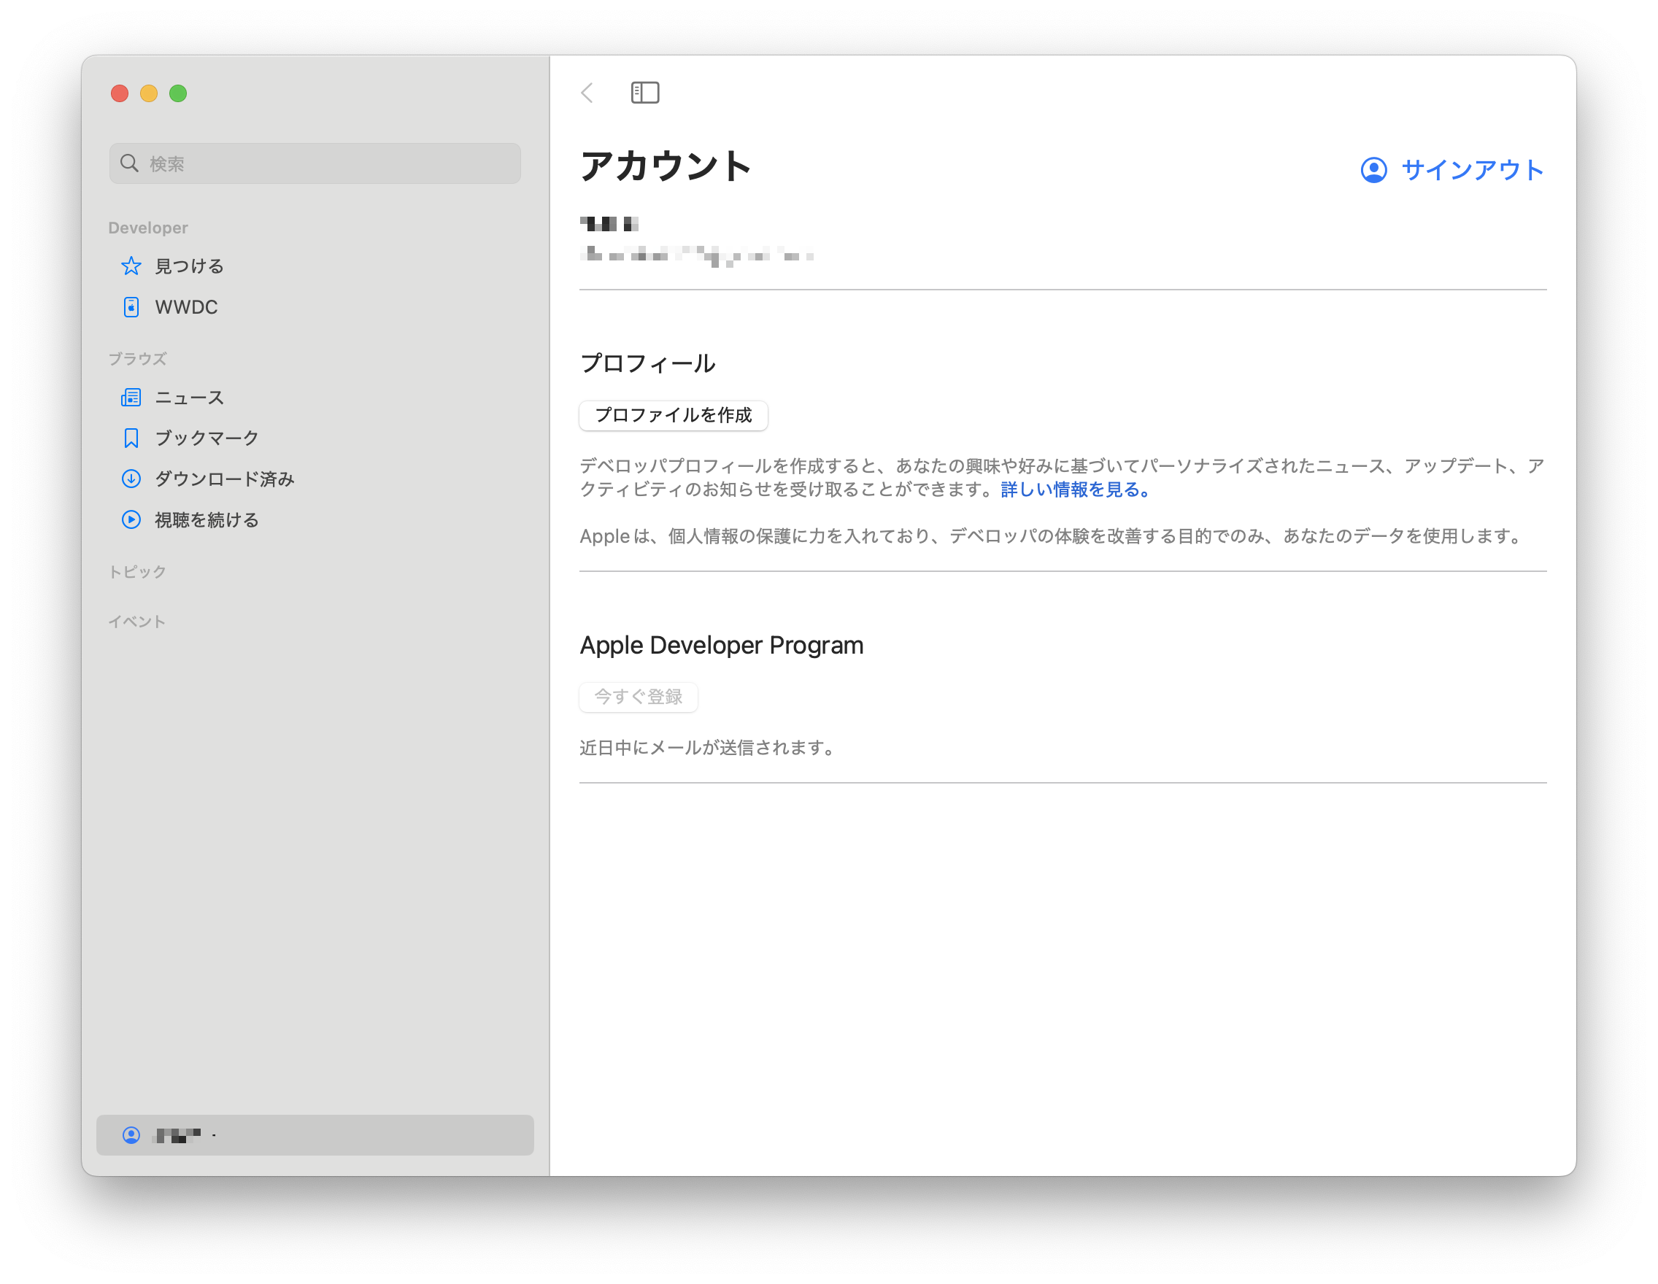The width and height of the screenshot is (1658, 1284).
Task: Click the 今すぐ登録 enroll button
Action: point(638,697)
